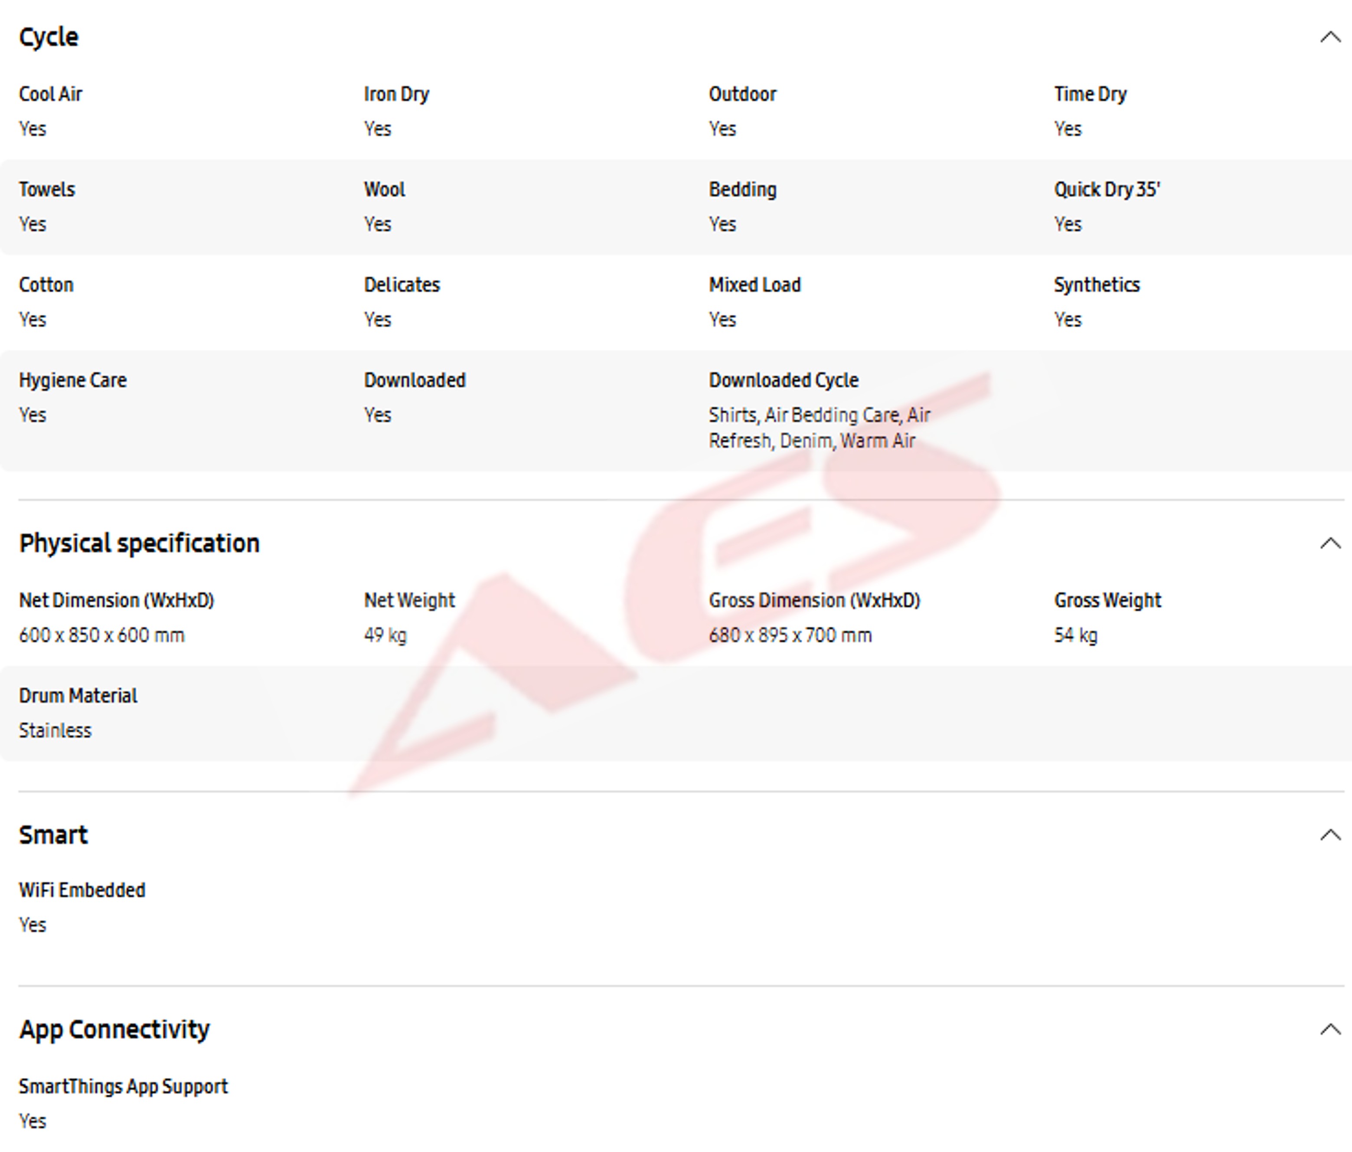
Task: Click the Gross Dimension value 680 x 895 x 700 mm
Action: coord(790,635)
